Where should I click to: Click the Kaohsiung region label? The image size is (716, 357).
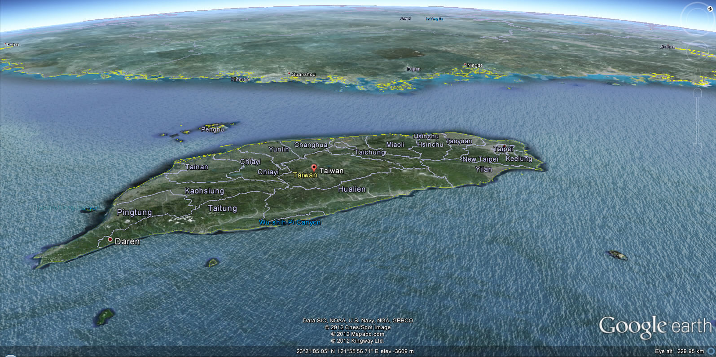[204, 191]
